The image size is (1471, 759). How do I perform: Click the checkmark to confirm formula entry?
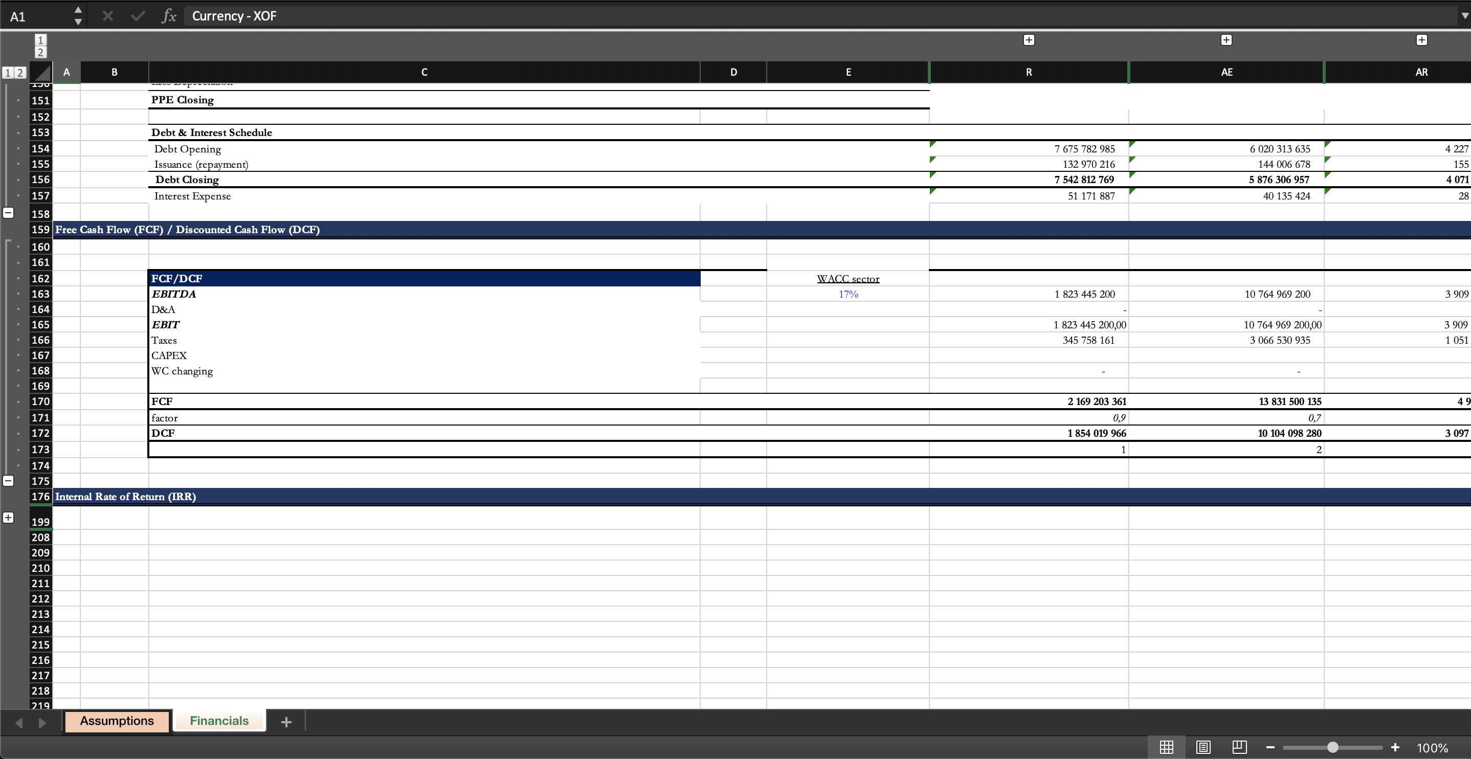tap(137, 15)
